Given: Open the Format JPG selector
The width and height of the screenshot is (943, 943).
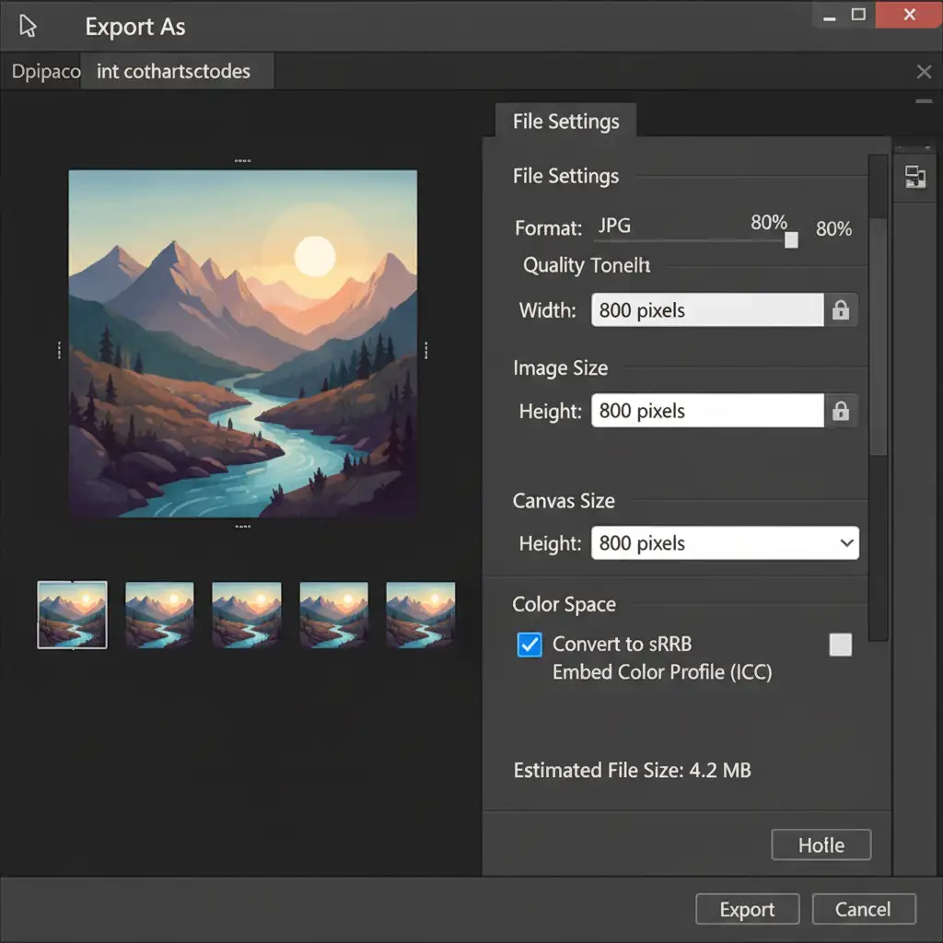Looking at the screenshot, I should point(614,227).
